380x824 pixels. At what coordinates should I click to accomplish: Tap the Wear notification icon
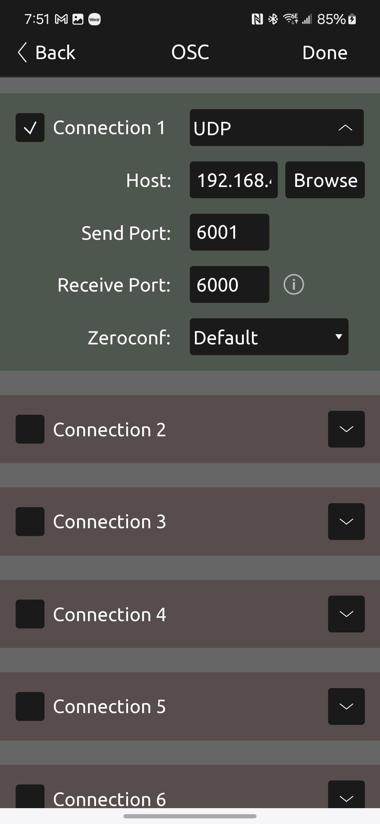94,19
